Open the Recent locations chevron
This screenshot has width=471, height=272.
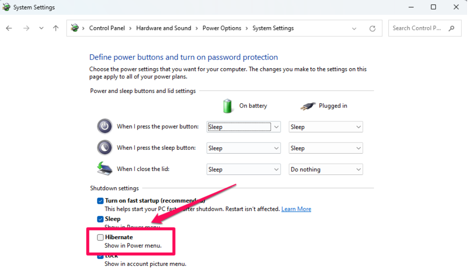click(41, 28)
